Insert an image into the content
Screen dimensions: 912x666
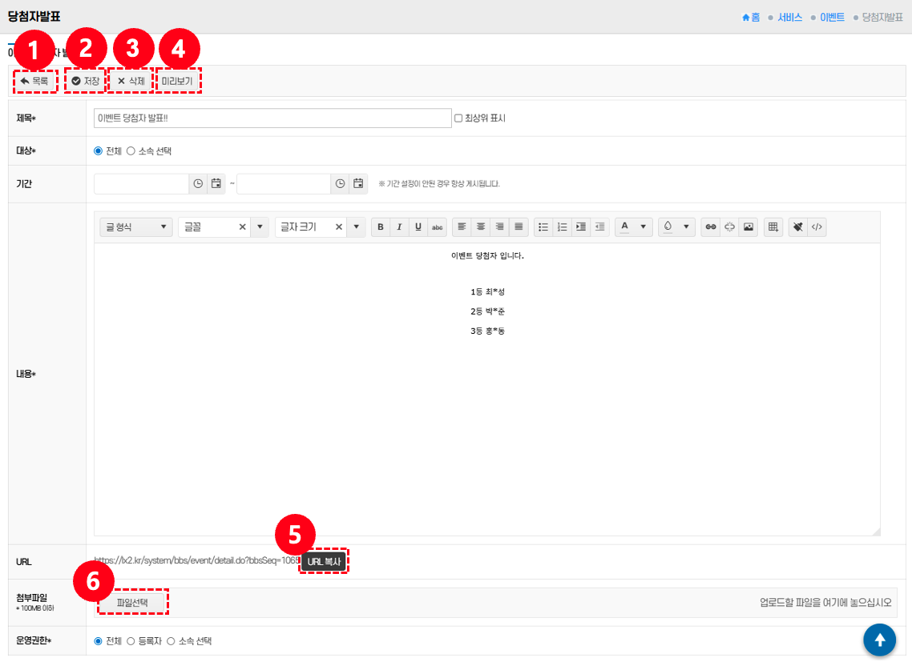pos(749,227)
